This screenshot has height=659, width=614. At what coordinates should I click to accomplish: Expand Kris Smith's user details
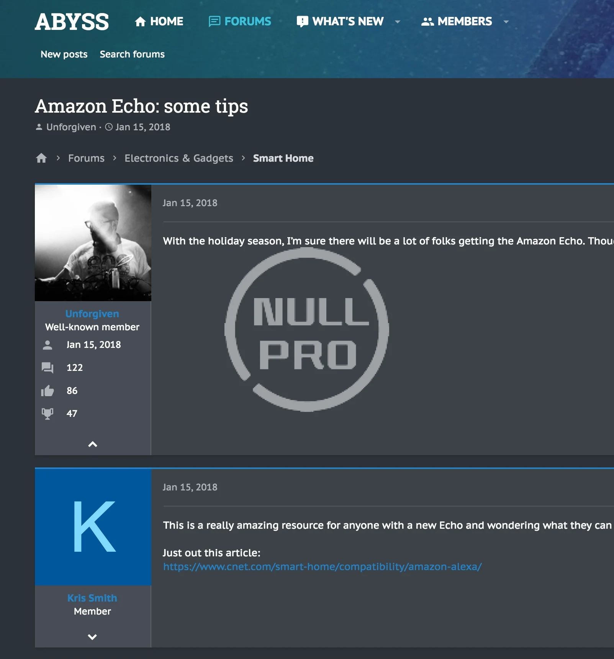pos(92,637)
